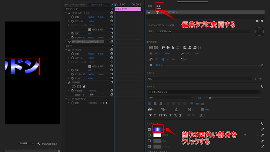Image resolution: width=270 pixels, height=152 pixels.
Task: Enable the stroke (境界線) checkbox
Action: pos(149,135)
